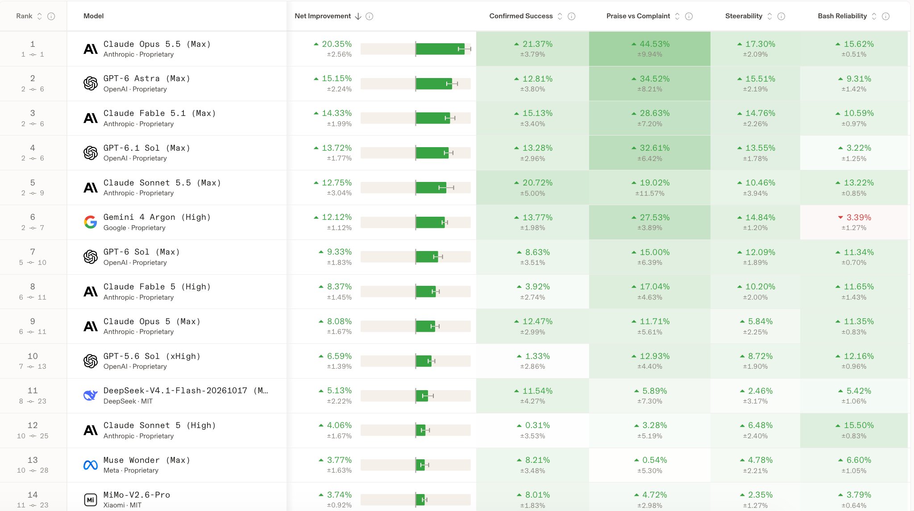Image resolution: width=914 pixels, height=511 pixels.
Task: Click Anthropic logo for Claude Opus 5.5 (Max)
Action: point(91,49)
